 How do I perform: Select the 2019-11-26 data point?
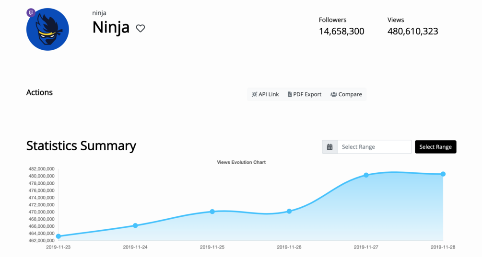pyautogui.click(x=289, y=211)
